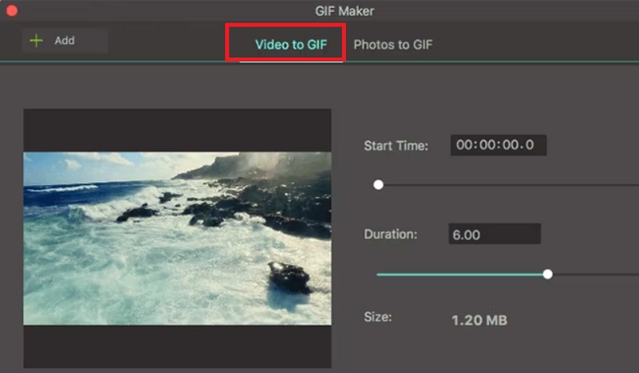
Task: Switch to the Video to GIF tab
Action: 291,45
